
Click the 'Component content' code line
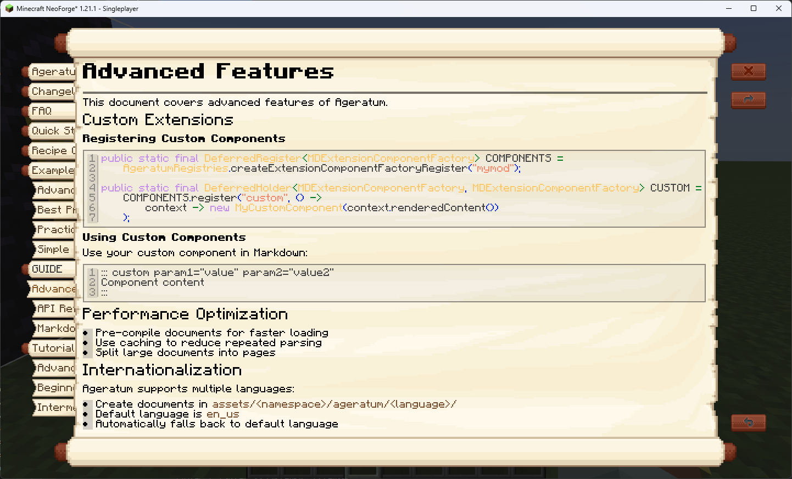pyautogui.click(x=153, y=283)
